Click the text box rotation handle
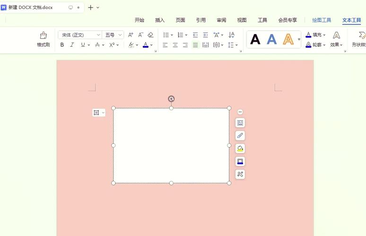 click(x=171, y=99)
